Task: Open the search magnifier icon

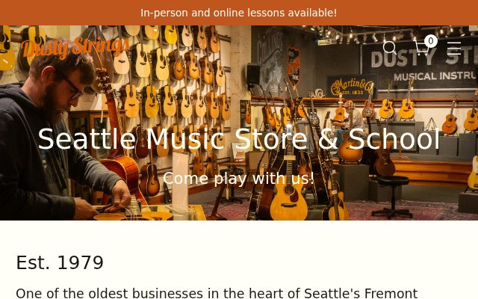Action: coord(390,48)
